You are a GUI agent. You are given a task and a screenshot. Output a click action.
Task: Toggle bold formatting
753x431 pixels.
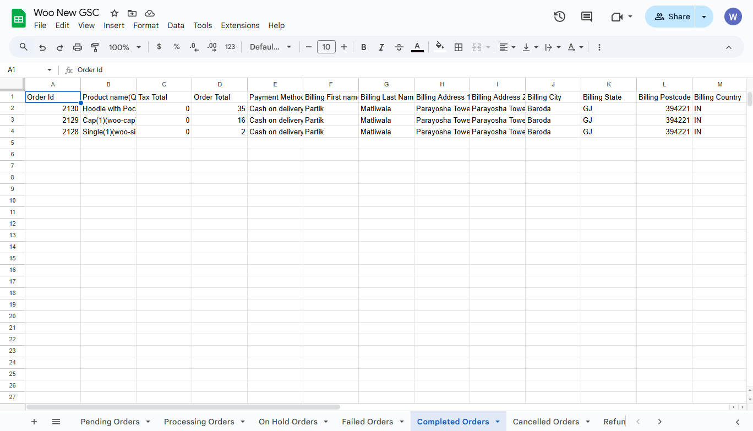click(x=363, y=47)
